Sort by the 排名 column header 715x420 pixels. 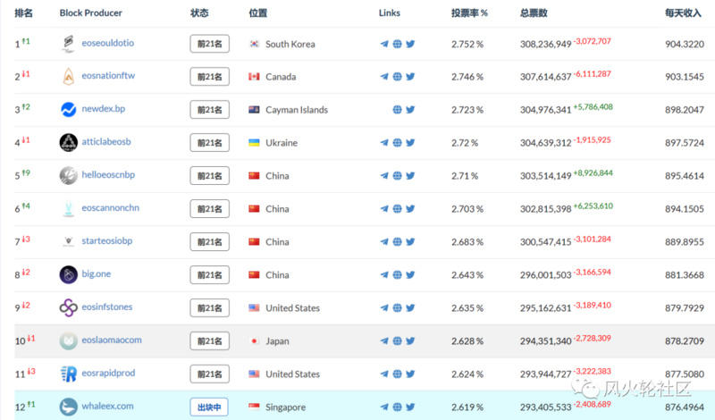tap(24, 13)
